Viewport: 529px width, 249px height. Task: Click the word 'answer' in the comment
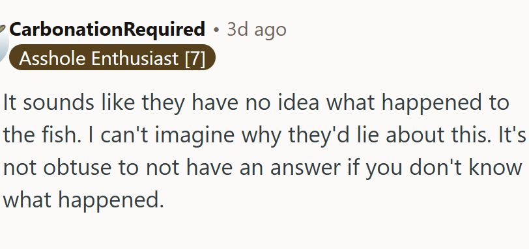coord(306,168)
